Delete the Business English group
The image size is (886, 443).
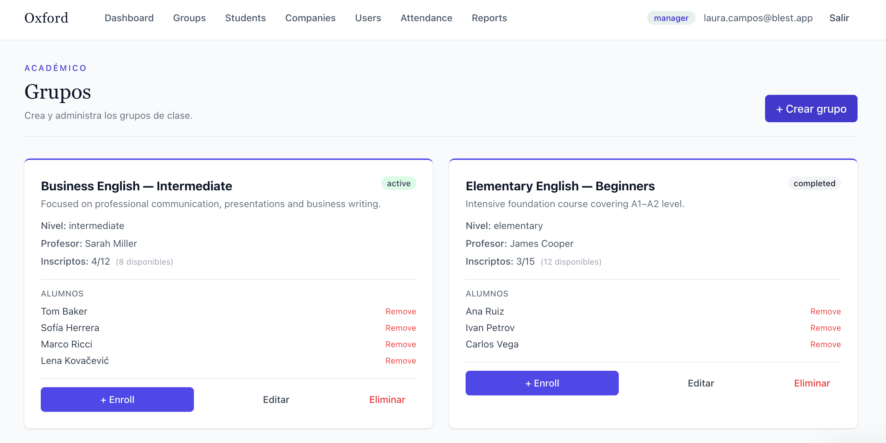(387, 400)
